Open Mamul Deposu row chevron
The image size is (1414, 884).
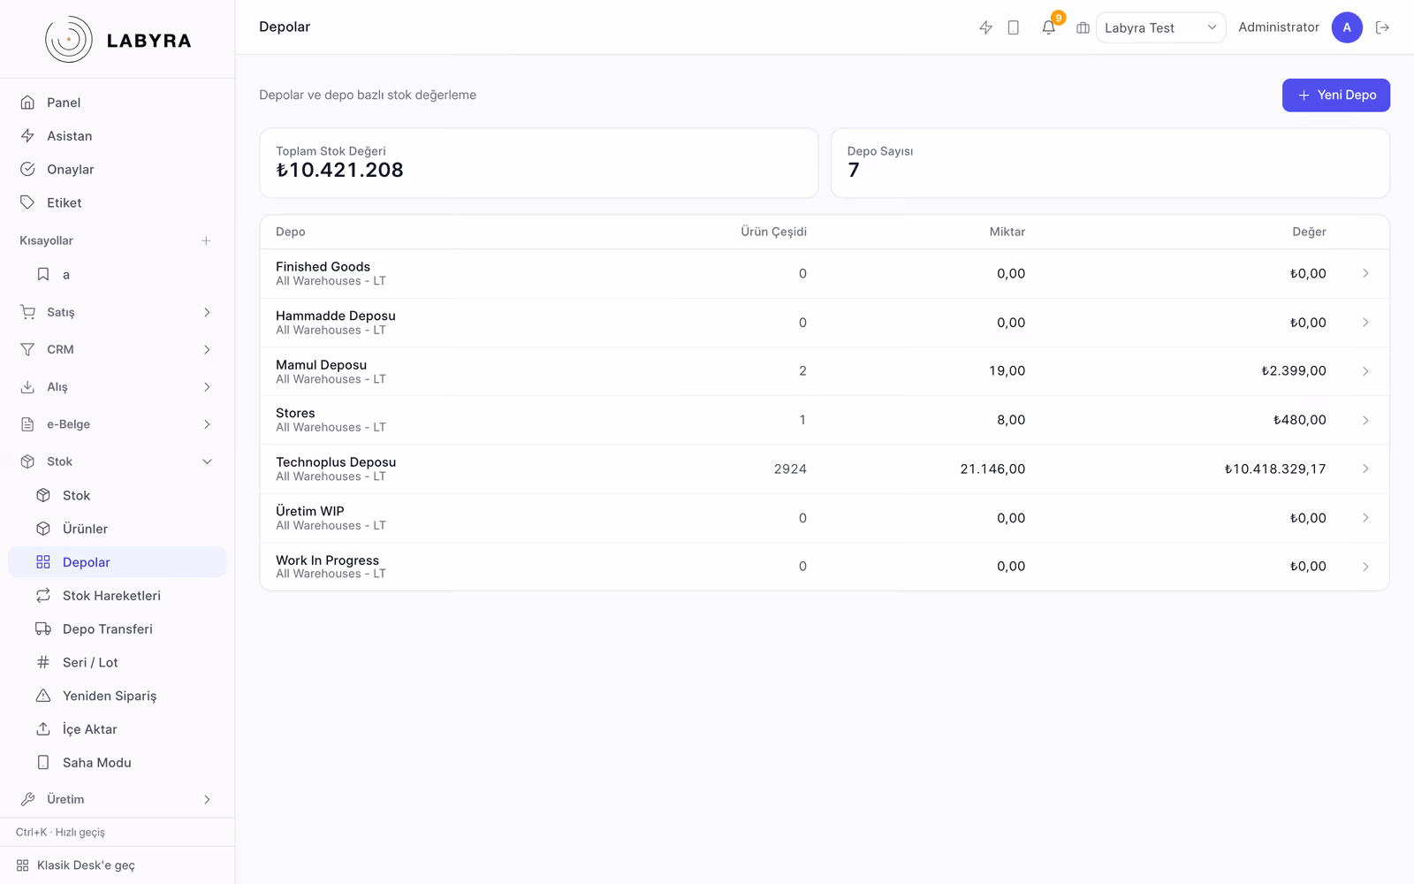coord(1365,371)
